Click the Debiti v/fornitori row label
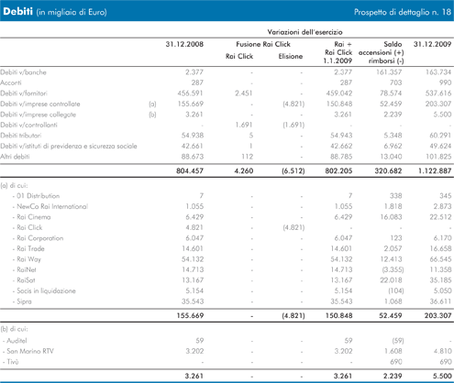Screen dimensions: 454x383 pyautogui.click(x=24, y=93)
